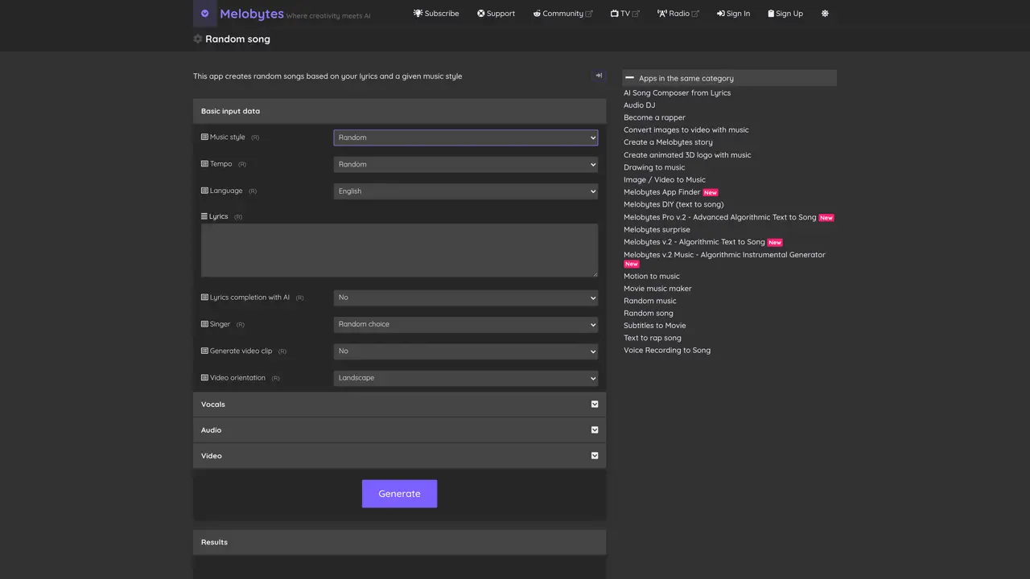Toggle the sidebar collapse arrow icon
The width and height of the screenshot is (1030, 579).
(x=599, y=76)
